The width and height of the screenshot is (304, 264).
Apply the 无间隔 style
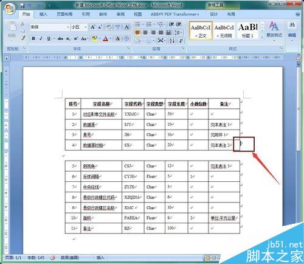coord(224,30)
